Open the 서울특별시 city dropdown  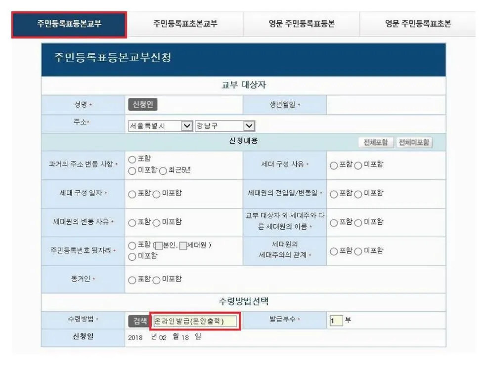[161, 126]
